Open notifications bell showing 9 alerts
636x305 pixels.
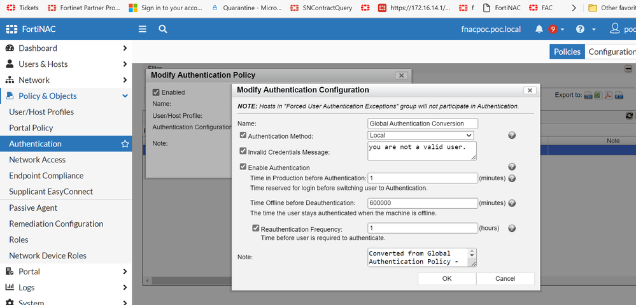click(539, 29)
